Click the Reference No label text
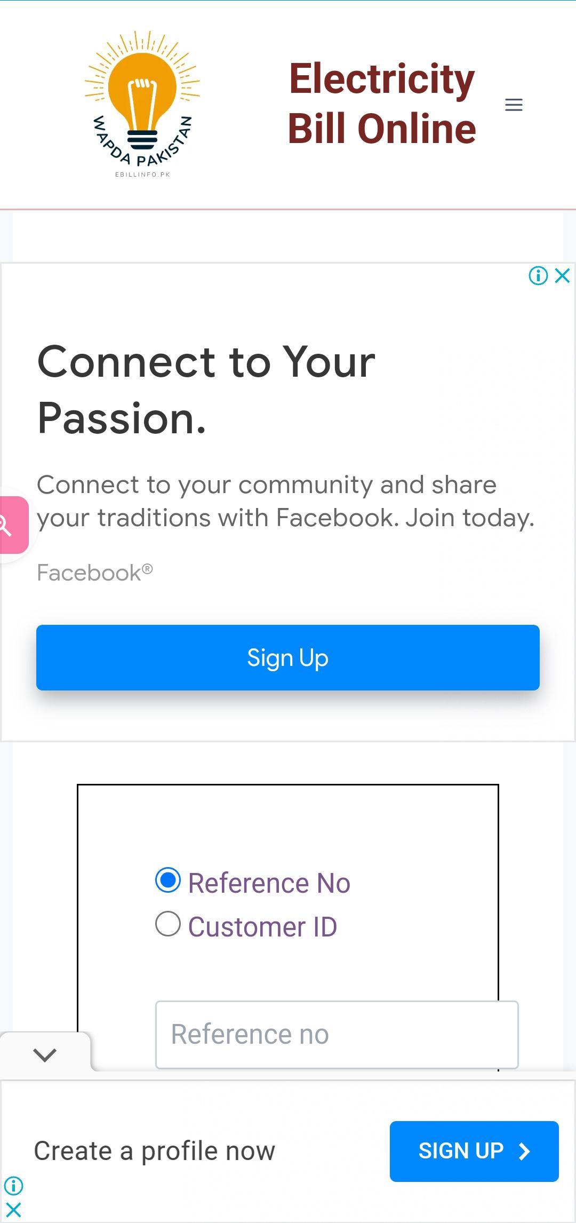 point(269,883)
